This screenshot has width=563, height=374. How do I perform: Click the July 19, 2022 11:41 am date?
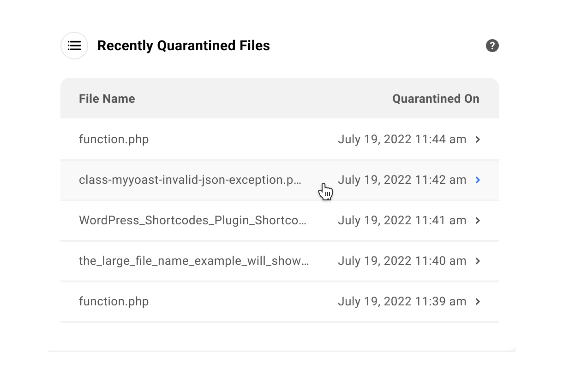[401, 220]
